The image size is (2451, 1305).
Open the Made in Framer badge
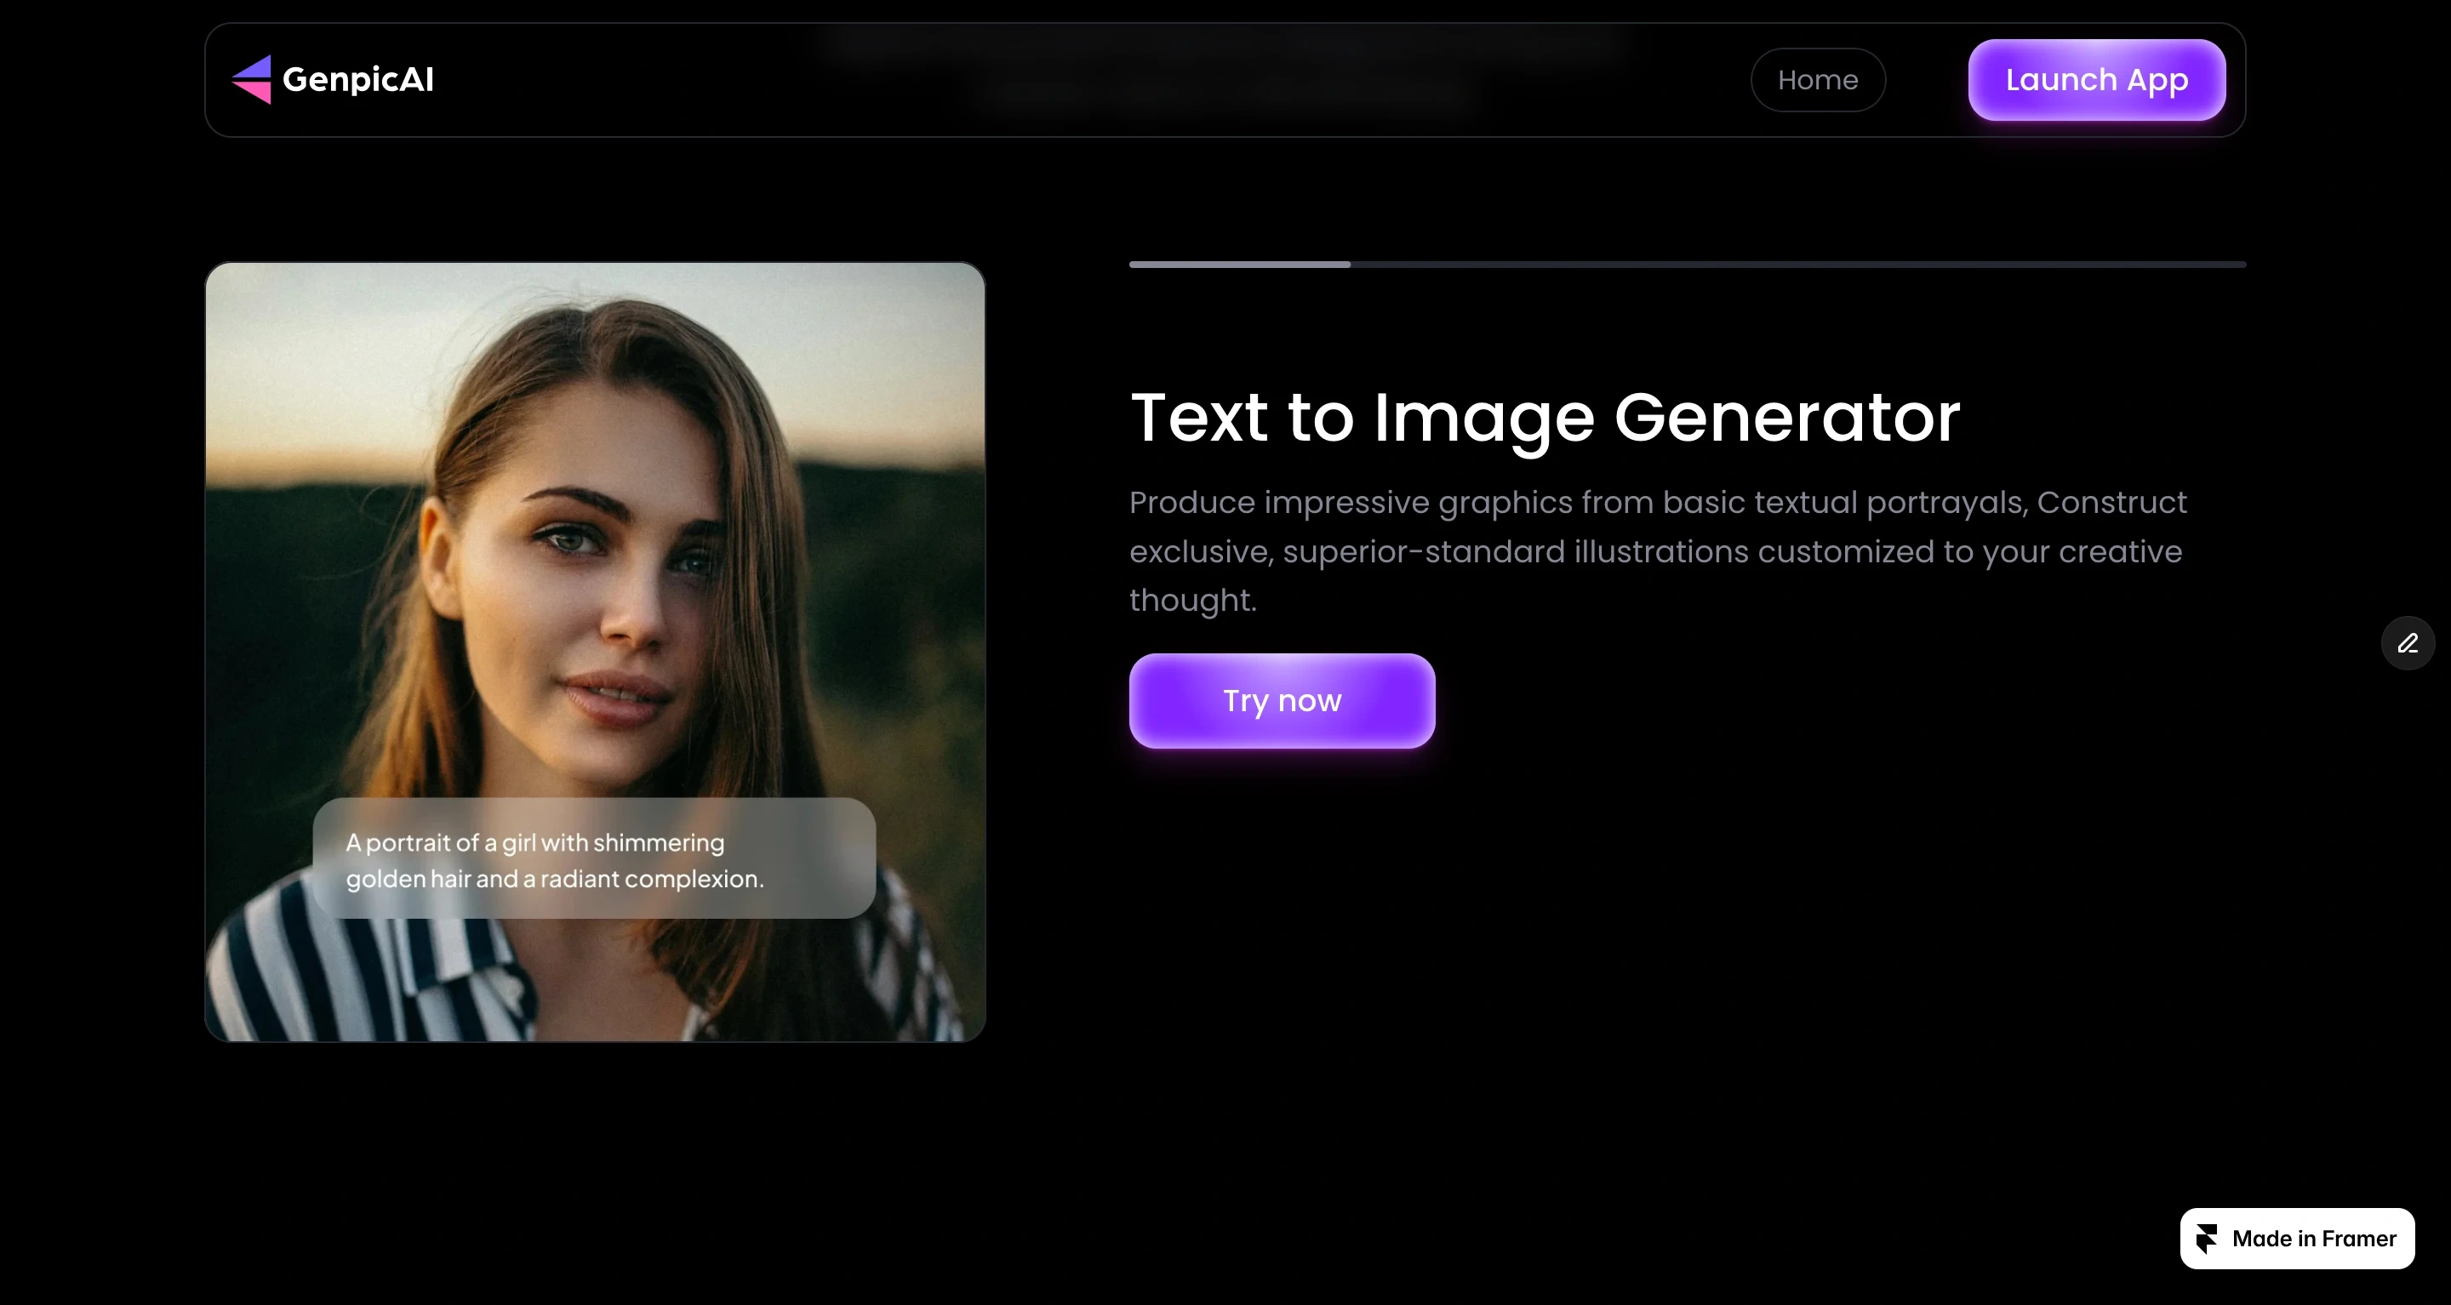point(2297,1239)
